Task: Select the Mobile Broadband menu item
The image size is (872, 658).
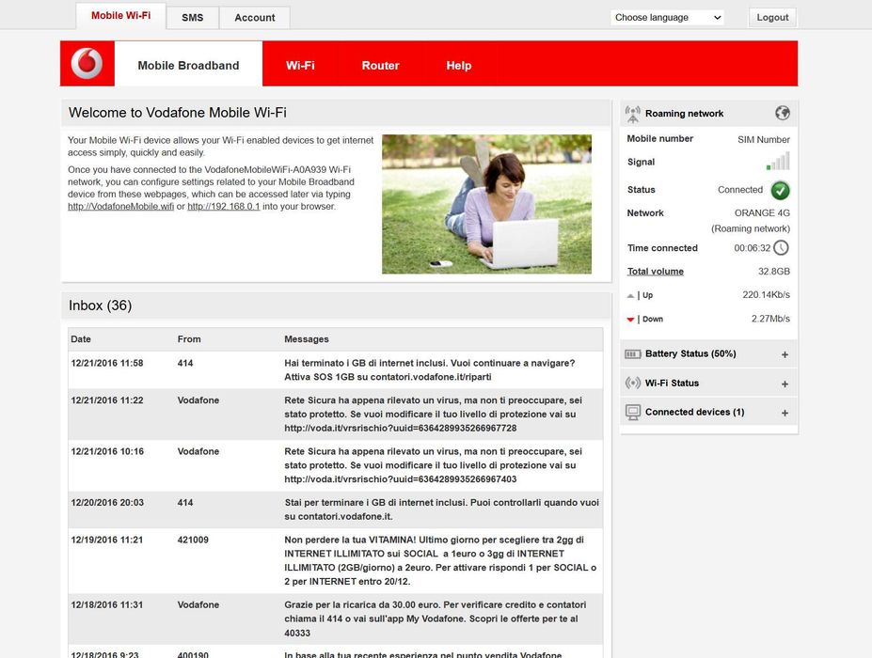Action: [188, 65]
